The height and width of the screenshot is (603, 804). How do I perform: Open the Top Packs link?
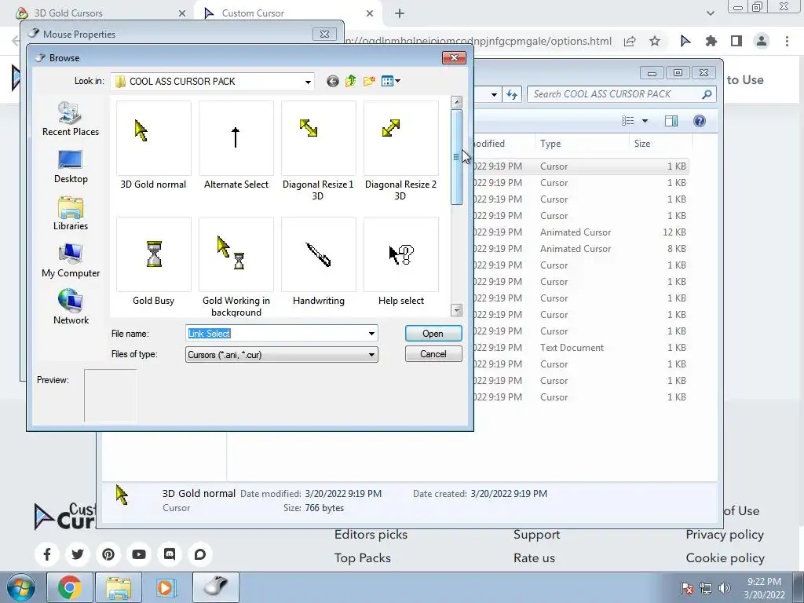pyautogui.click(x=363, y=558)
